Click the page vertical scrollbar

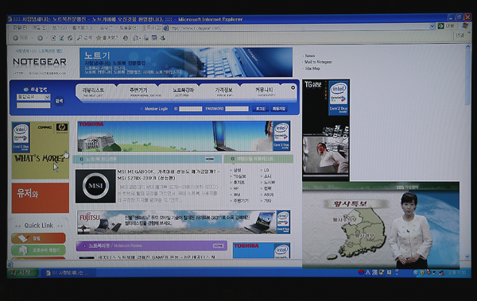[467, 152]
